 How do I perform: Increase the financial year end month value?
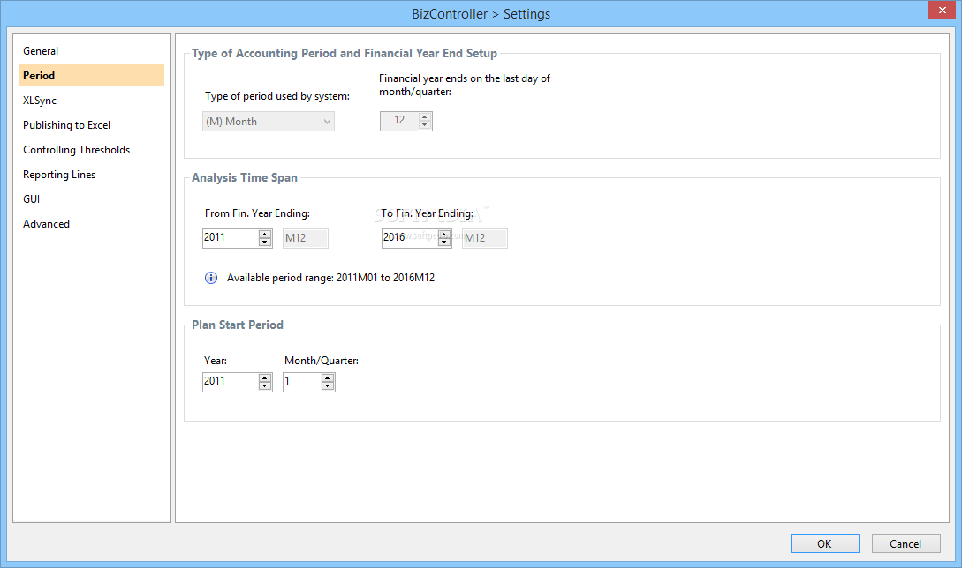pos(424,116)
